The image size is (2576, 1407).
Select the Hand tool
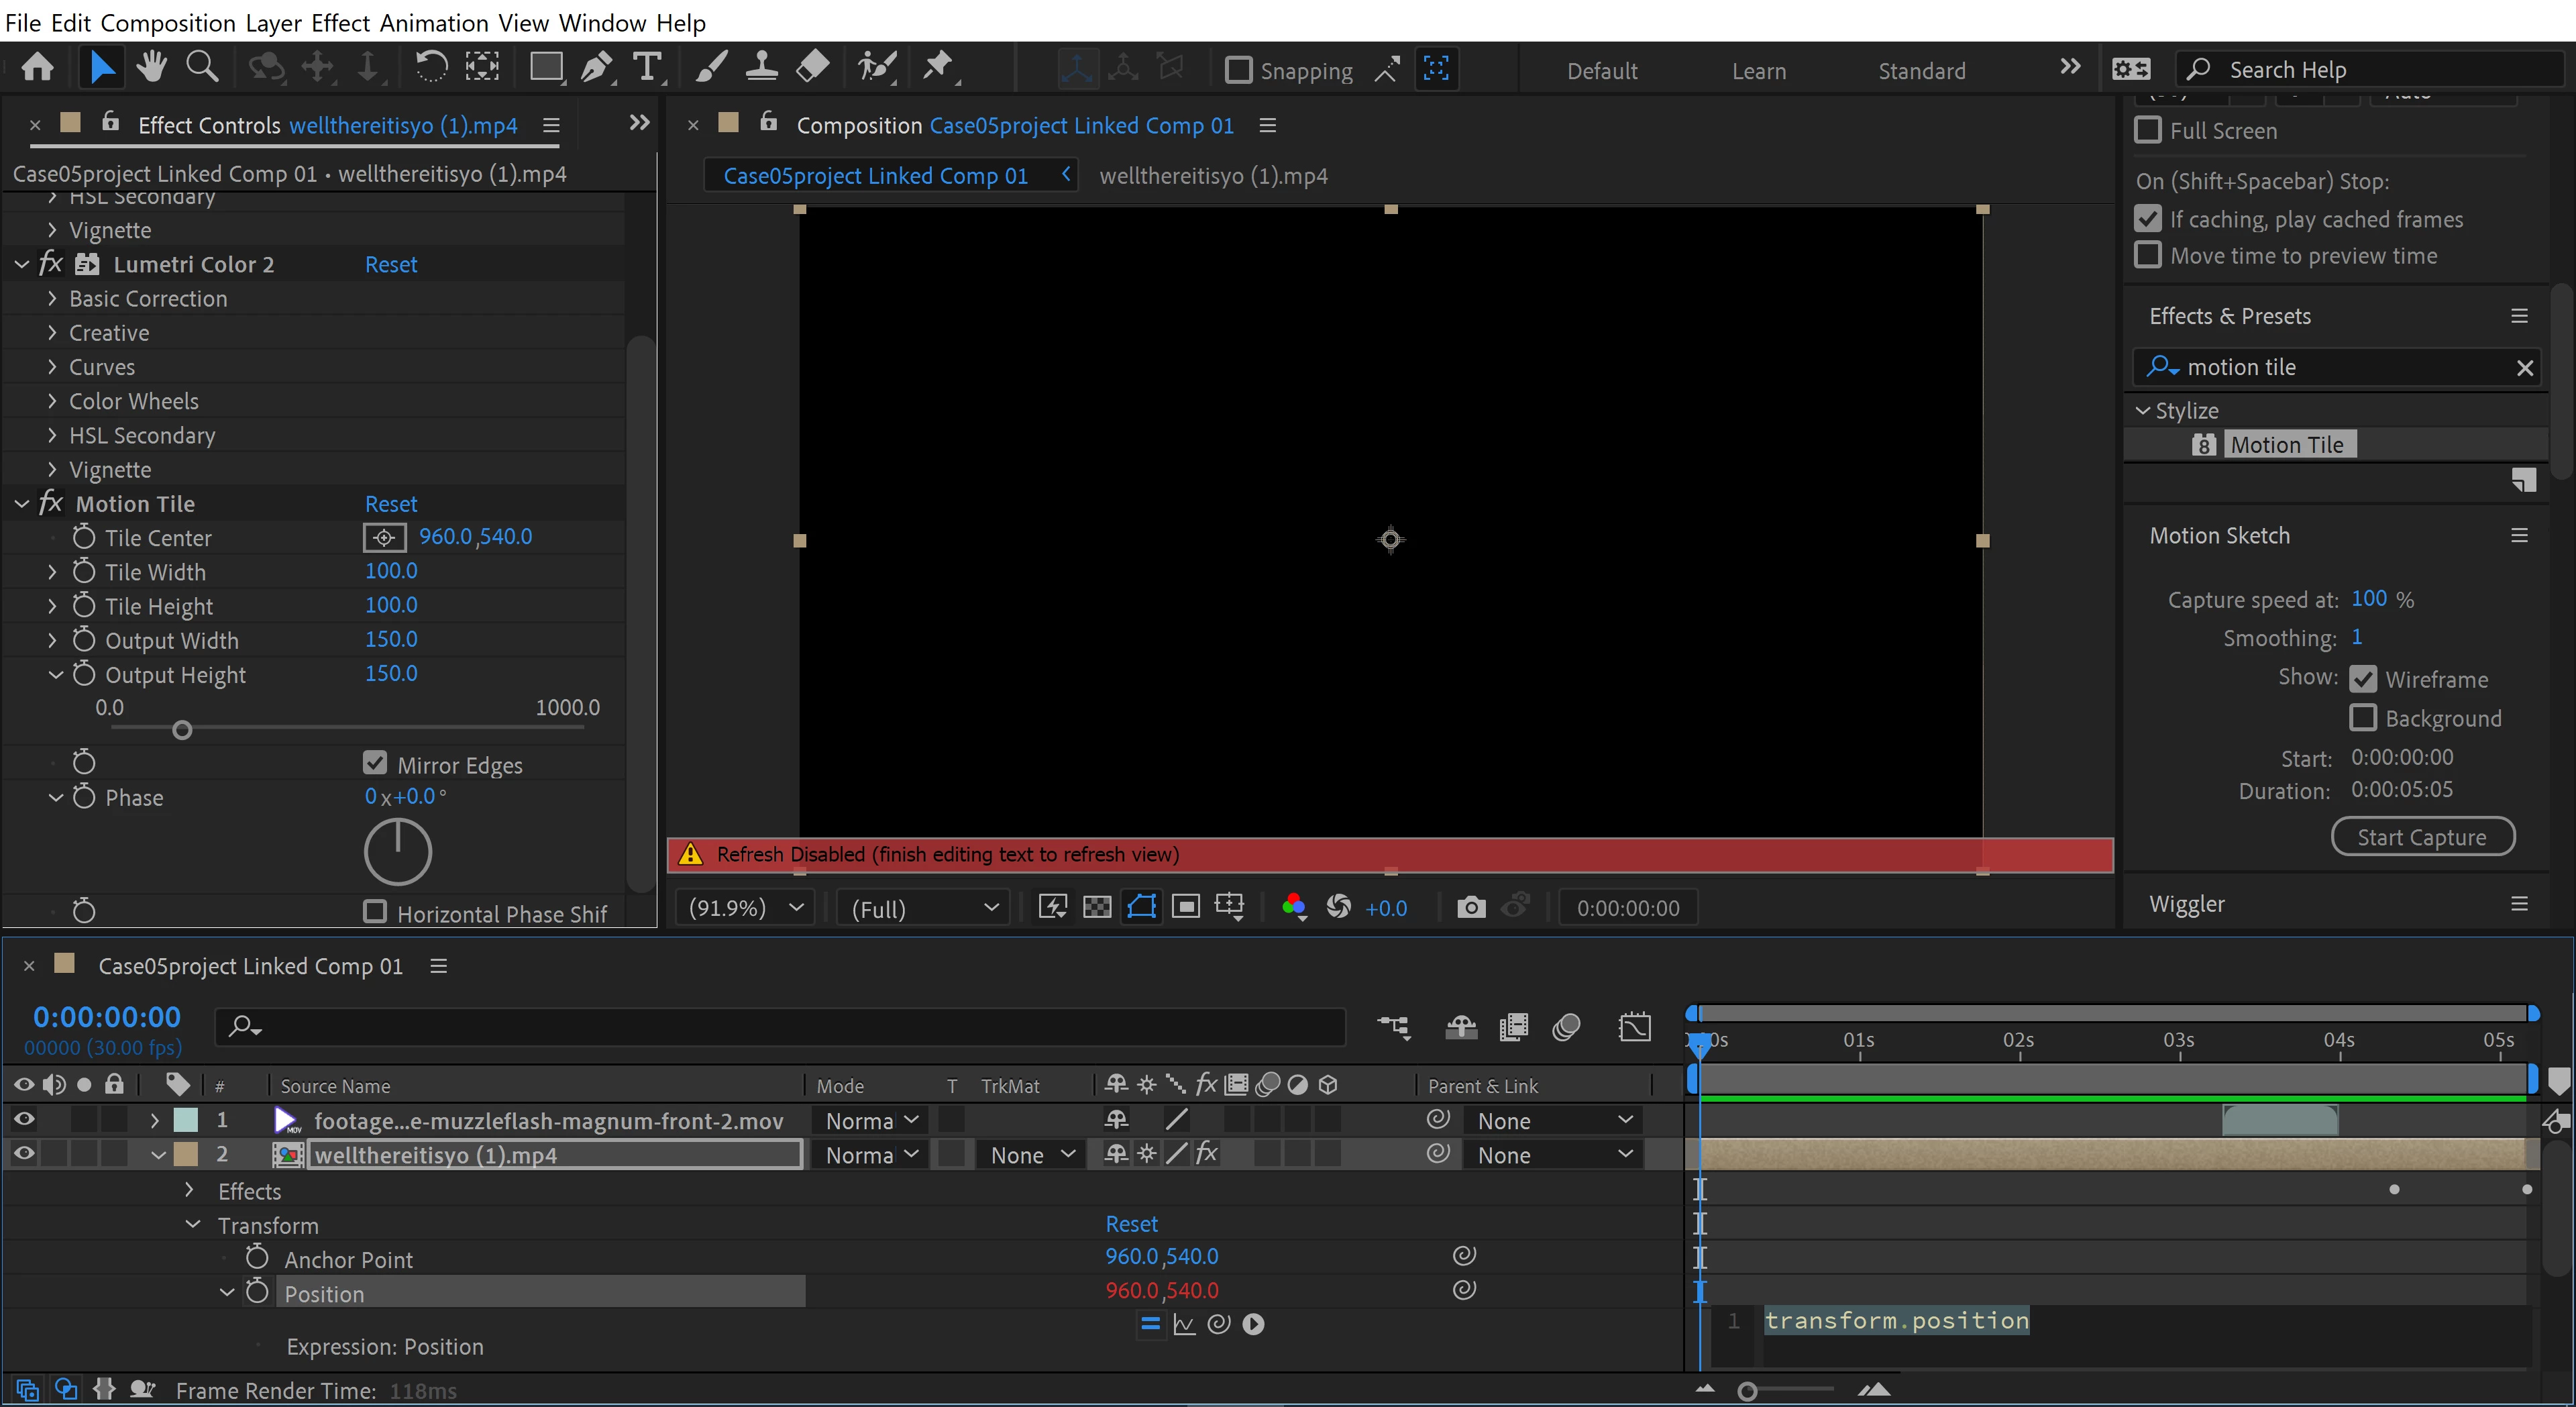(x=152, y=67)
